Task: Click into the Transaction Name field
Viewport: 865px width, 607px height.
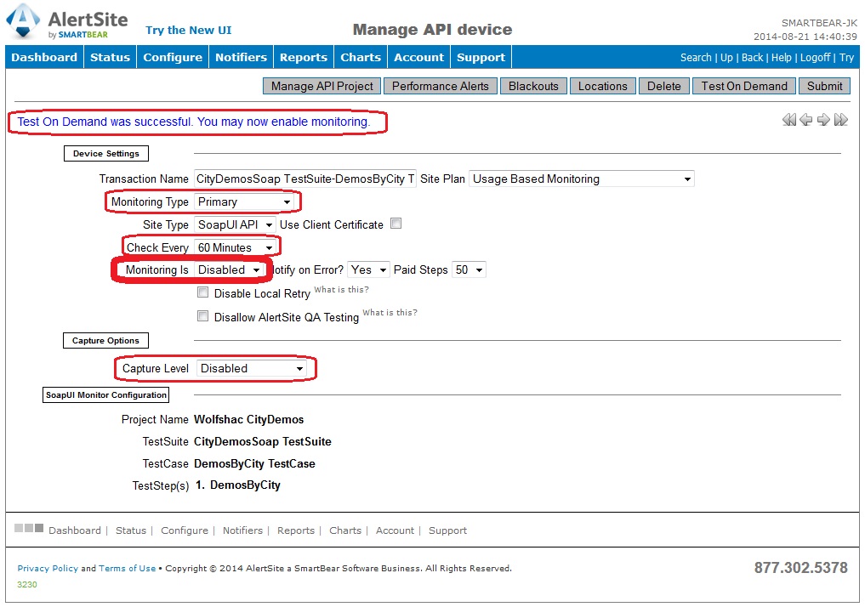Action: pos(305,179)
